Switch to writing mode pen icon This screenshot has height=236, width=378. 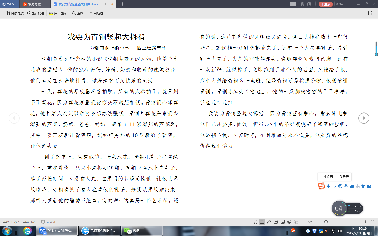269,222
